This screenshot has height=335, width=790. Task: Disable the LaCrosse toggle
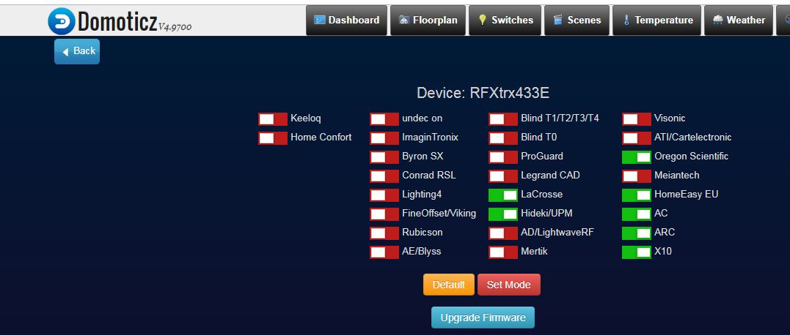(503, 195)
